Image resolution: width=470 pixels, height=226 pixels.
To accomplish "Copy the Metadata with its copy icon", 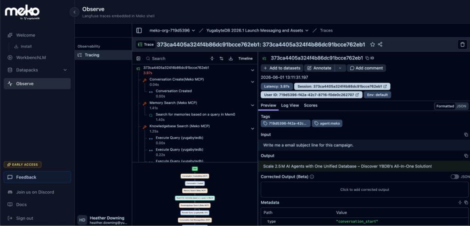I will [466, 202].
